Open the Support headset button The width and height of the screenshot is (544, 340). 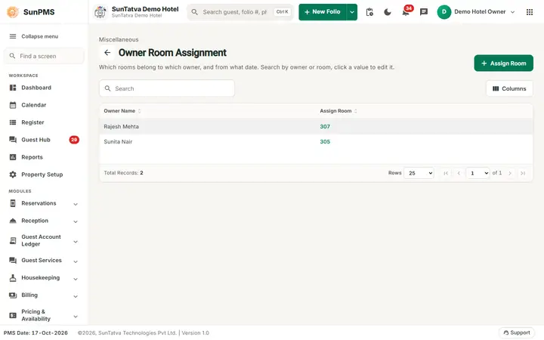coord(517,332)
